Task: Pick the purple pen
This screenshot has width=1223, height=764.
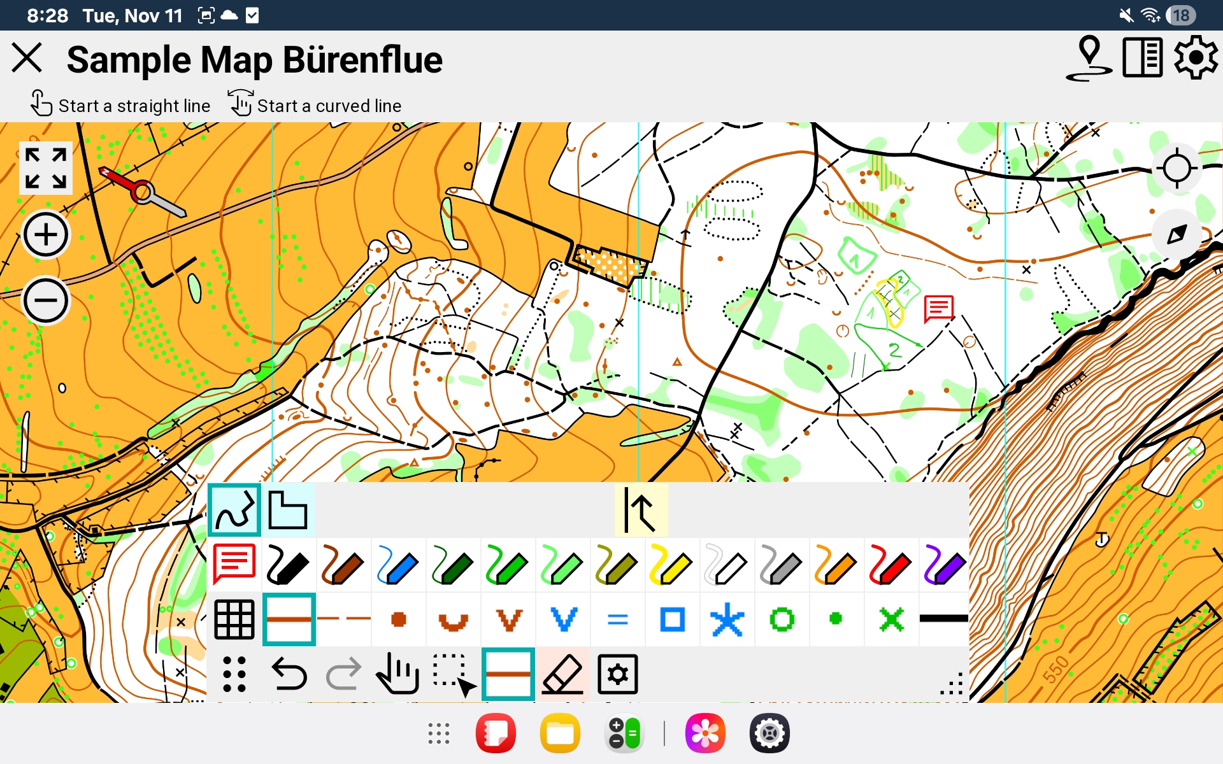Action: click(945, 564)
